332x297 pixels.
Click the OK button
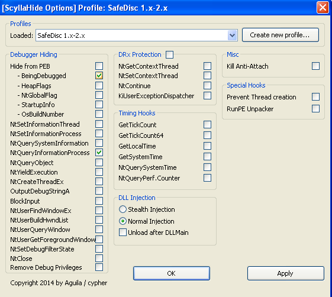pyautogui.click(x=172, y=273)
